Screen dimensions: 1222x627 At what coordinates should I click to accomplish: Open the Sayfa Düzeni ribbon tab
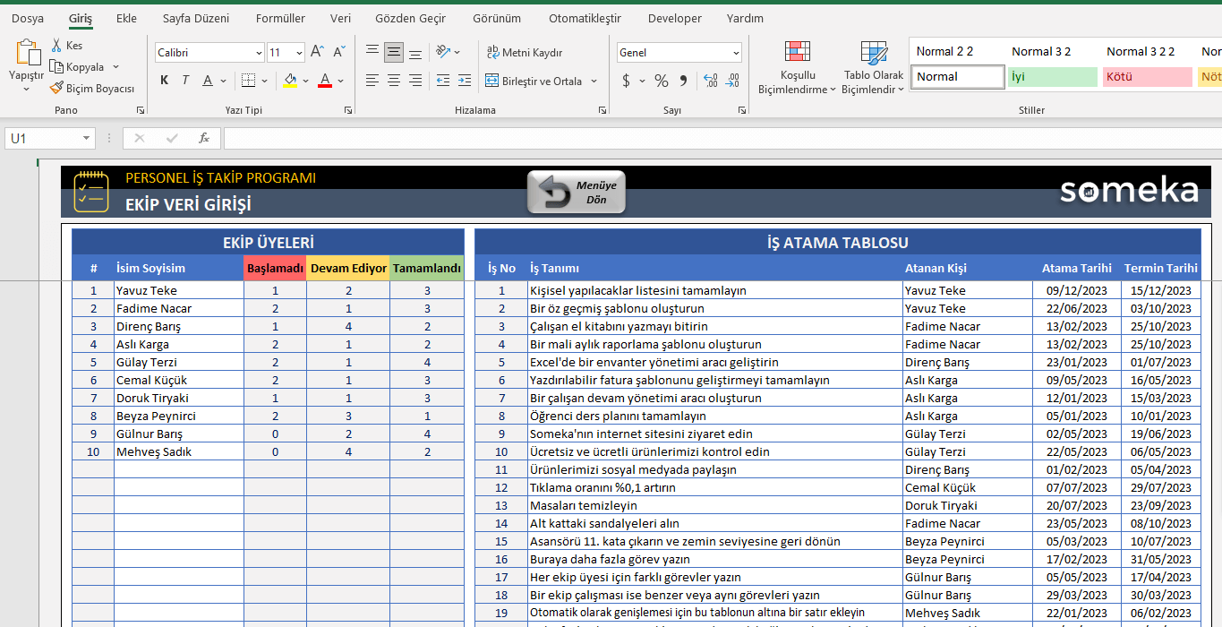[195, 18]
